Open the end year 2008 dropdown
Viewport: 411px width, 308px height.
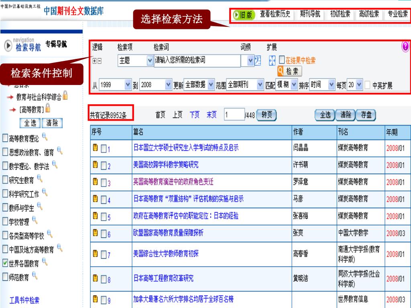tap(168, 85)
